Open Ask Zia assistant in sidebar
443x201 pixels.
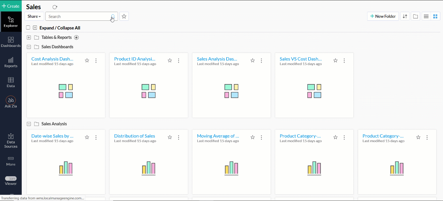click(11, 102)
